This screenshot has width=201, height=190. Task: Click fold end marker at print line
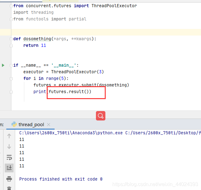(11, 92)
